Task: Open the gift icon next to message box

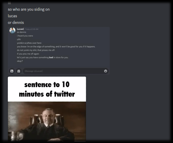Action: (19, 71)
